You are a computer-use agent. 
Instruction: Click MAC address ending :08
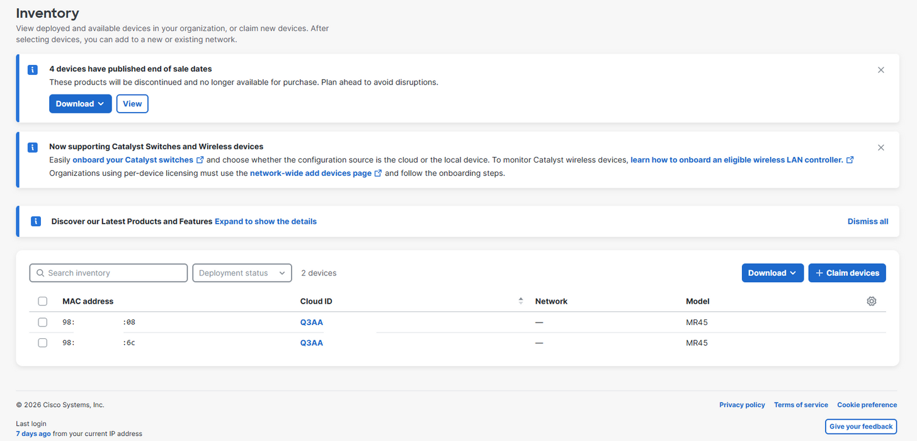point(99,323)
